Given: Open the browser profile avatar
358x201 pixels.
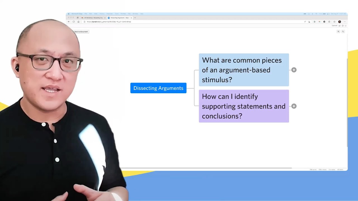Looking at the screenshot, I should tap(340, 22).
